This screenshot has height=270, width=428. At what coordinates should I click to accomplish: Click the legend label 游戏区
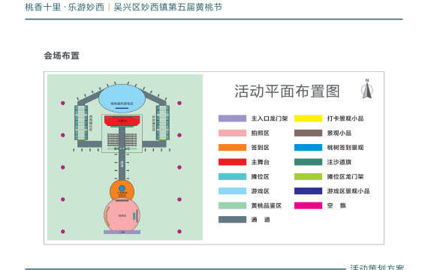click(x=260, y=191)
